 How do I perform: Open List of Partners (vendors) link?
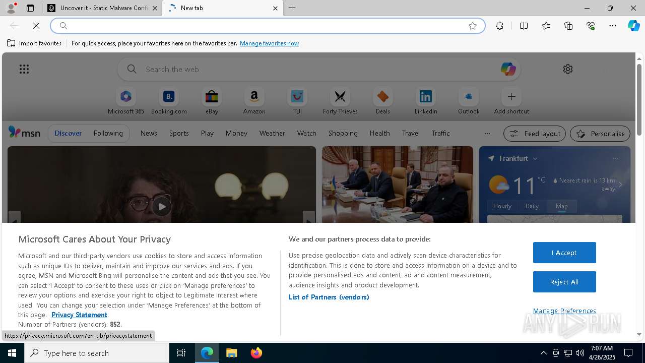point(329,297)
